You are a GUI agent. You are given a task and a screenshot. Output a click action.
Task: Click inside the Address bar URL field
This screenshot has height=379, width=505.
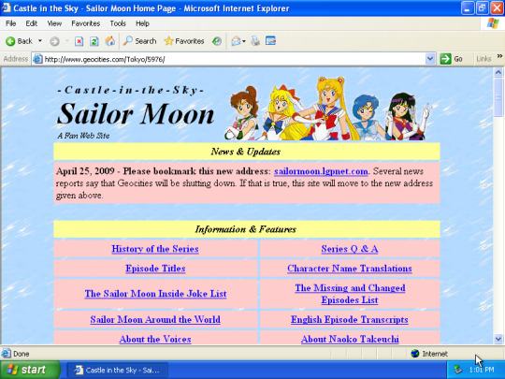point(234,59)
